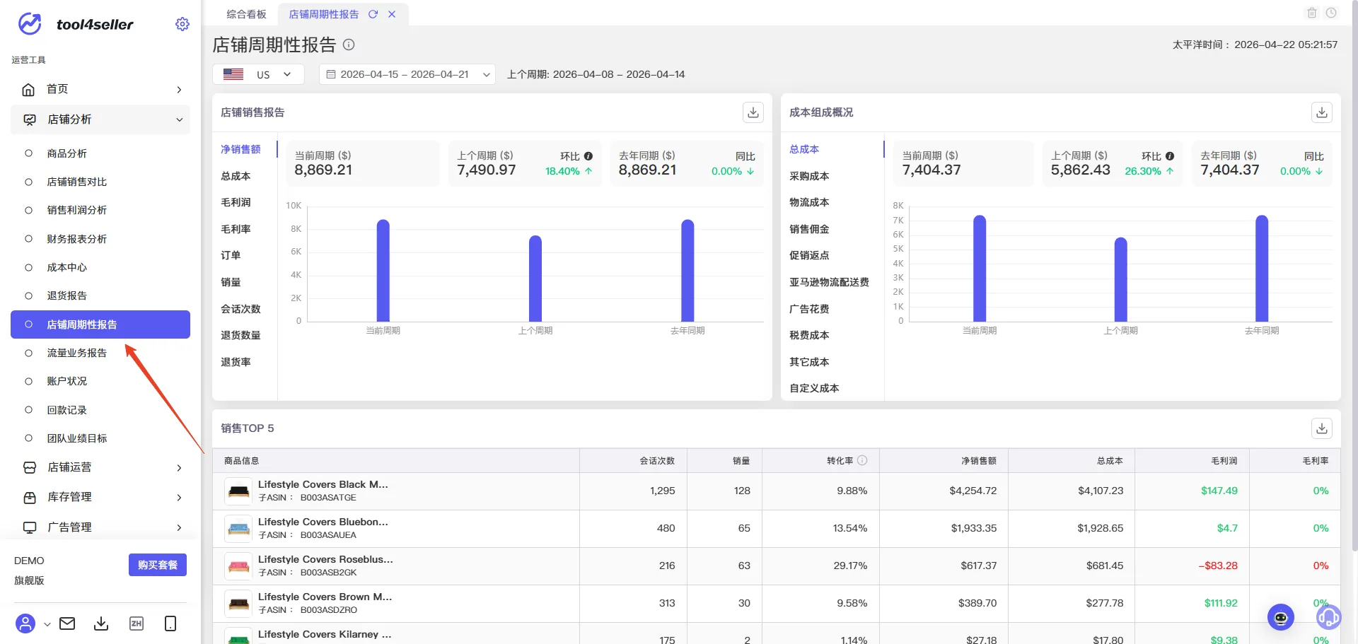Open the mail messages icon
The height and width of the screenshot is (644, 1358).
point(67,623)
